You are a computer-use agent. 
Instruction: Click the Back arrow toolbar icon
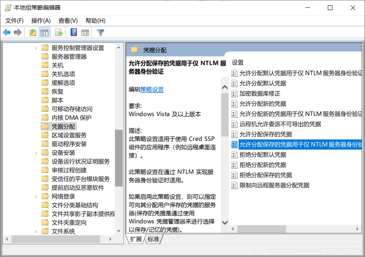tap(7, 33)
